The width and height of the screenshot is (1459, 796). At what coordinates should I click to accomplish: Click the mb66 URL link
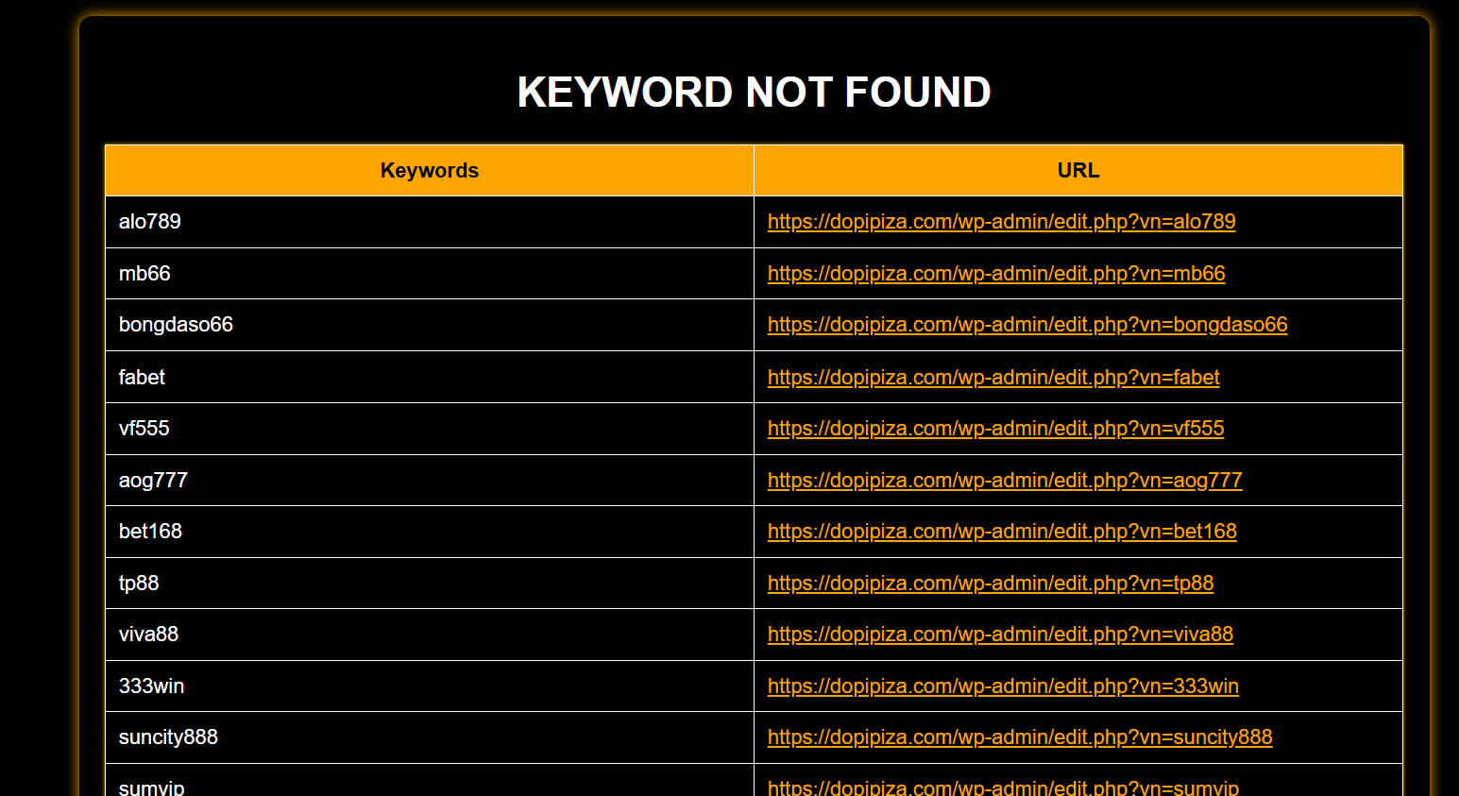pos(995,274)
